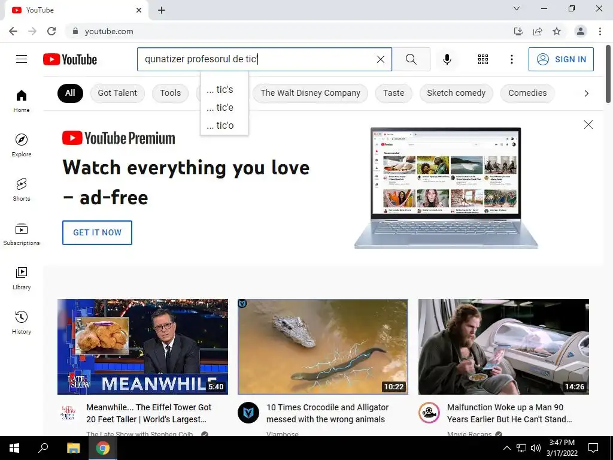This screenshot has height=460, width=613.
Task: Click the magnifier search button
Action: (x=411, y=59)
